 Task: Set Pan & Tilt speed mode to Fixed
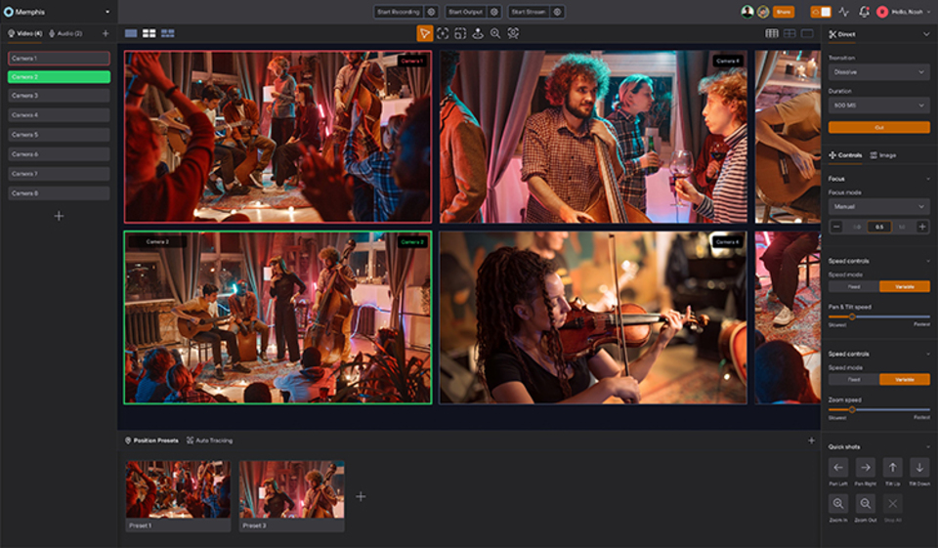[853, 286]
